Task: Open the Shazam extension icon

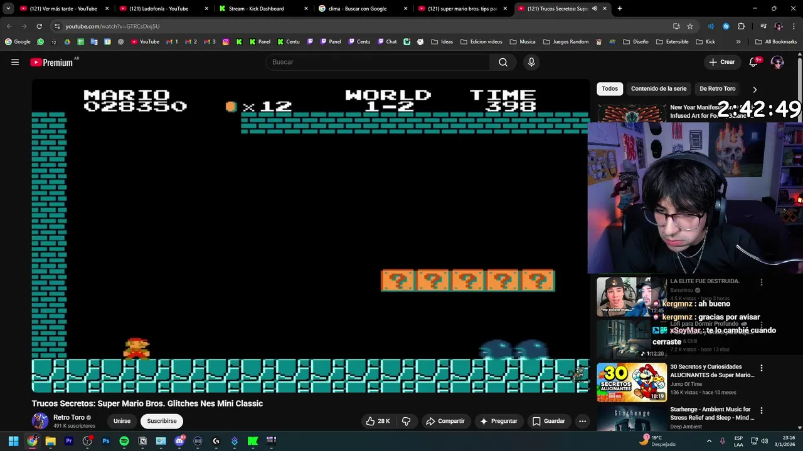Action: pyautogui.click(x=726, y=26)
